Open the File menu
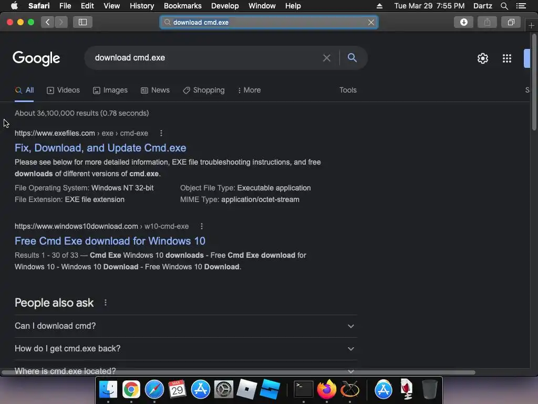The height and width of the screenshot is (404, 538). (65, 6)
